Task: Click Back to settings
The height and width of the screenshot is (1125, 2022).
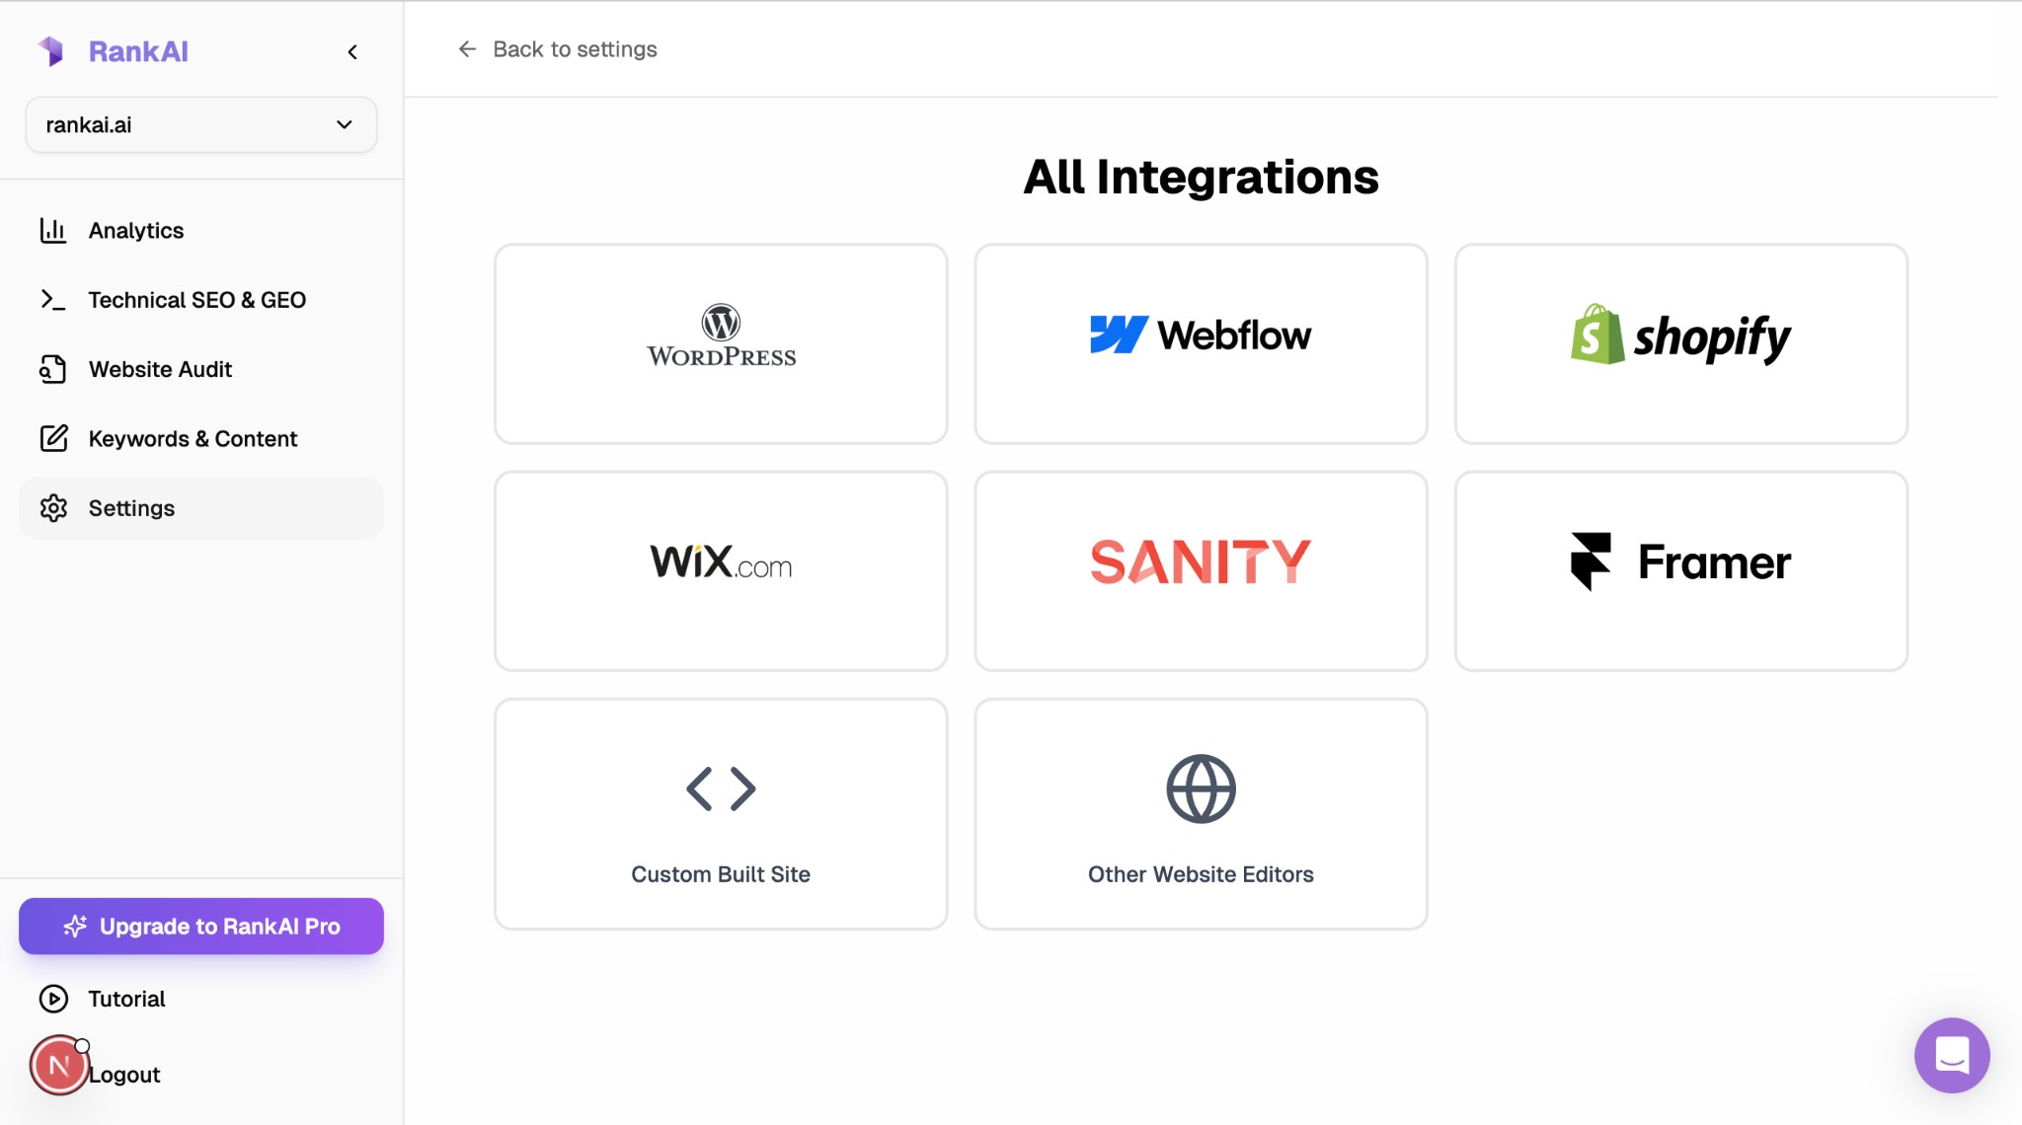Action: pyautogui.click(x=558, y=48)
